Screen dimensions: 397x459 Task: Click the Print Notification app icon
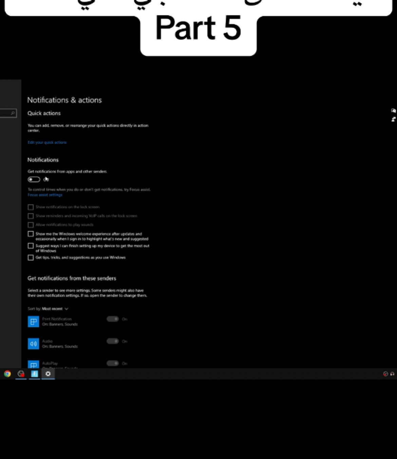pos(33,321)
